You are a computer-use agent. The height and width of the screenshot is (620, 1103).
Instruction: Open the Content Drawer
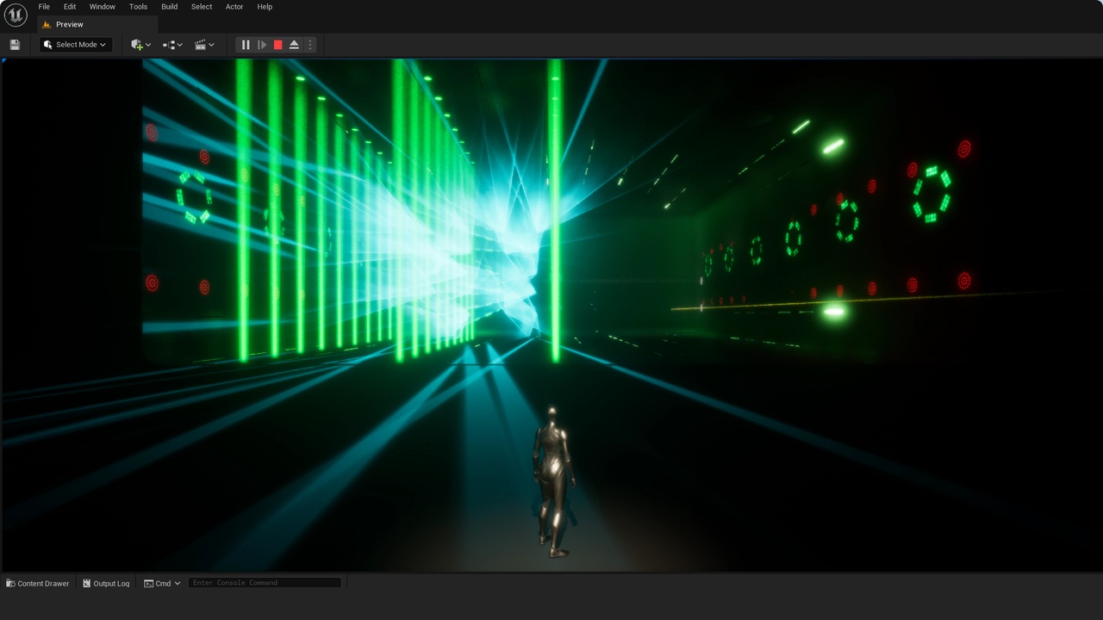point(38,583)
